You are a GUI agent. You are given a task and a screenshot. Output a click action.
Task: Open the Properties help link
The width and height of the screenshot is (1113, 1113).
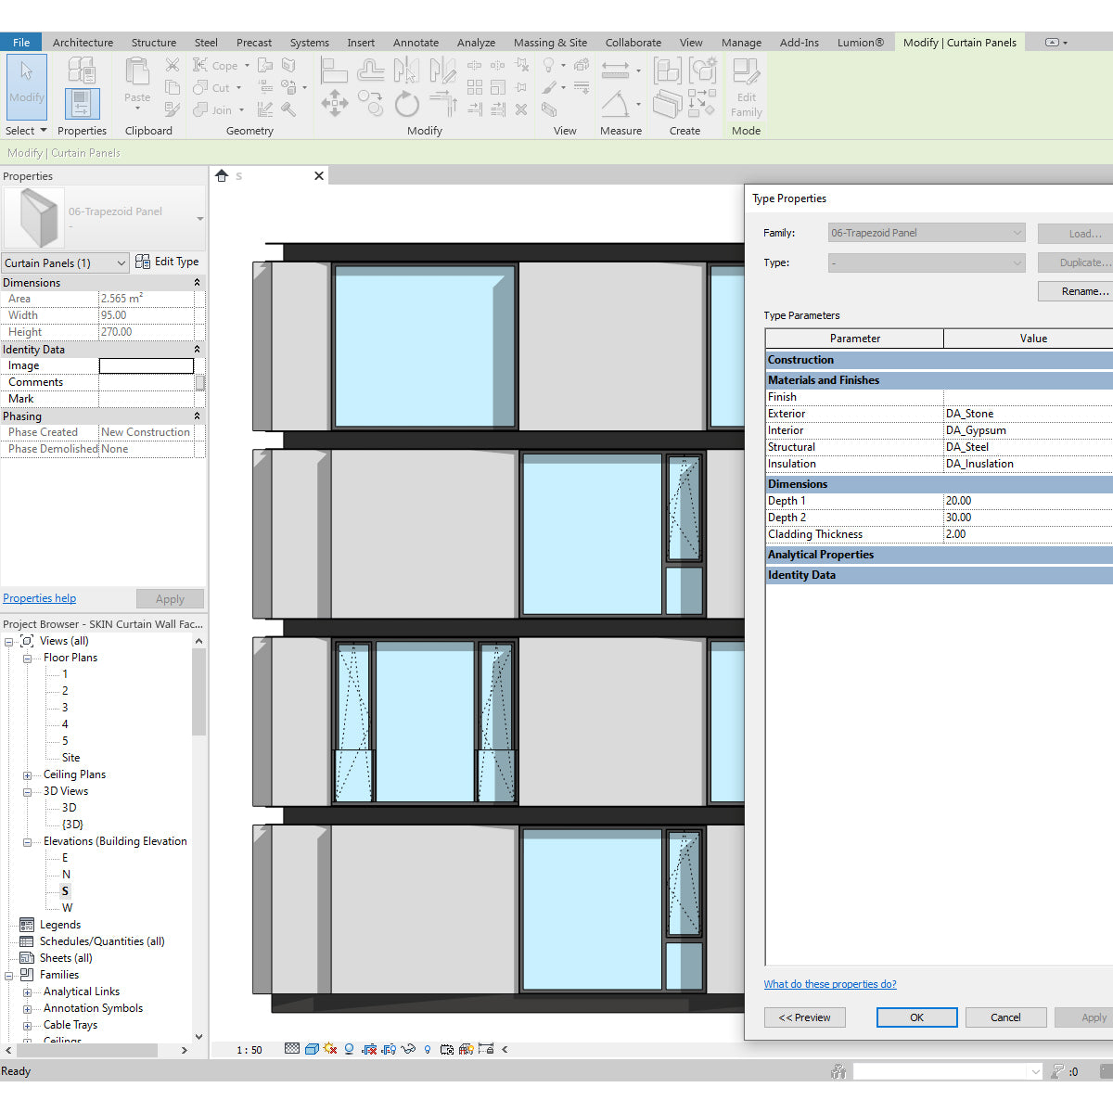pyautogui.click(x=39, y=597)
